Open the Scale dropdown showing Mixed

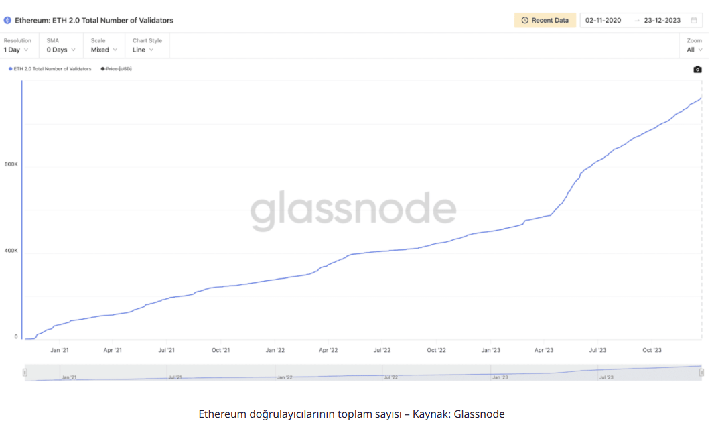pyautogui.click(x=102, y=49)
